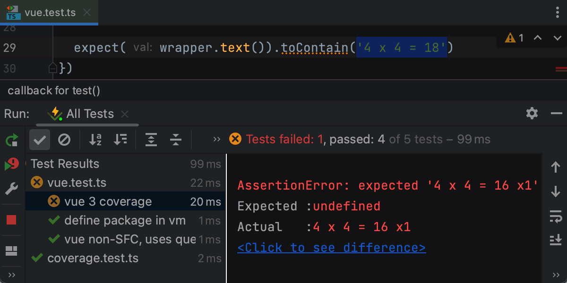Toggle showing passed tests
The image size is (567, 283).
tap(39, 139)
